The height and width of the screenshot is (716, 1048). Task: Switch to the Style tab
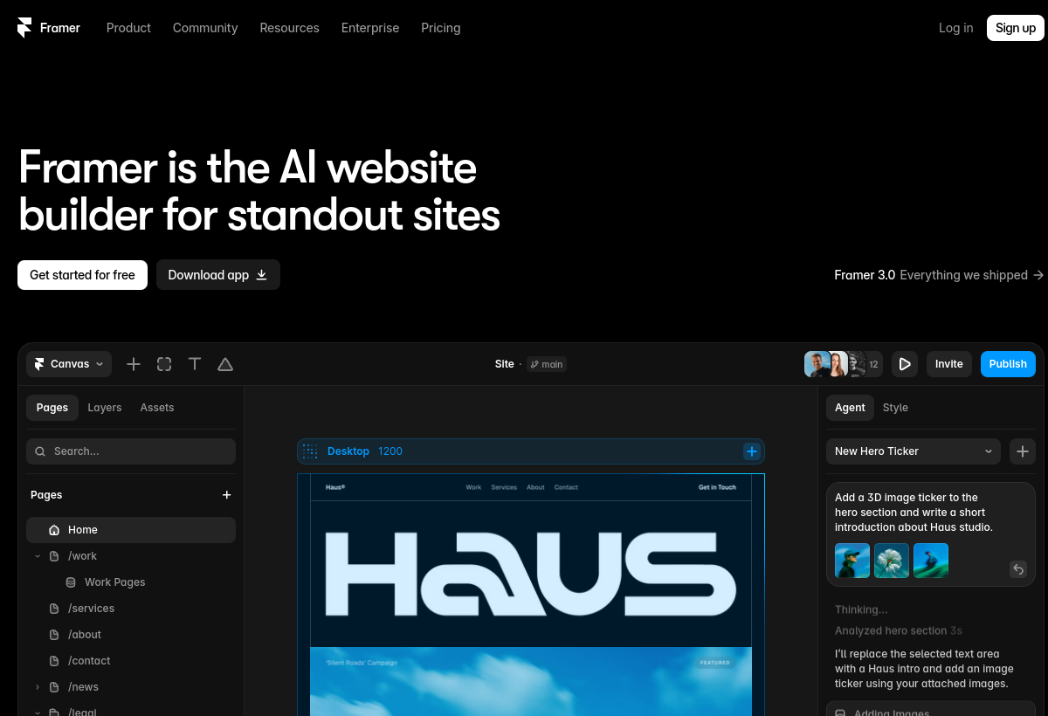pyautogui.click(x=895, y=408)
